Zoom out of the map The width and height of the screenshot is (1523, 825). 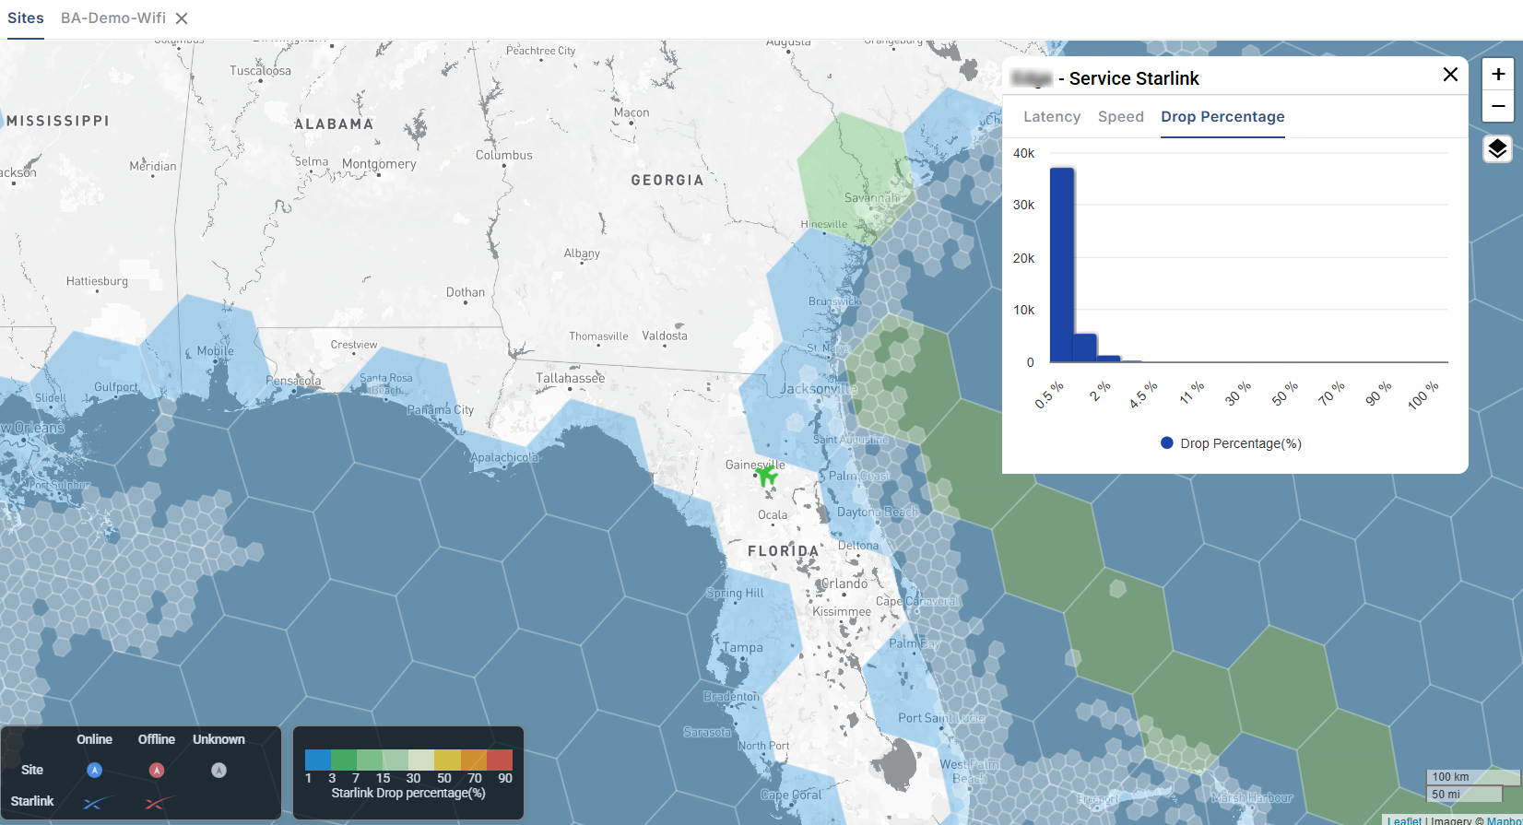1498,106
